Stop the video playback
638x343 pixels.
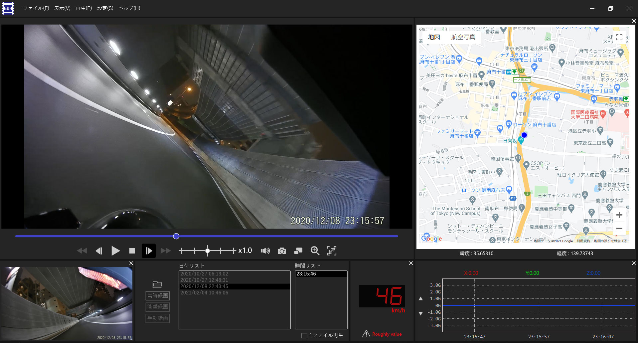132,251
